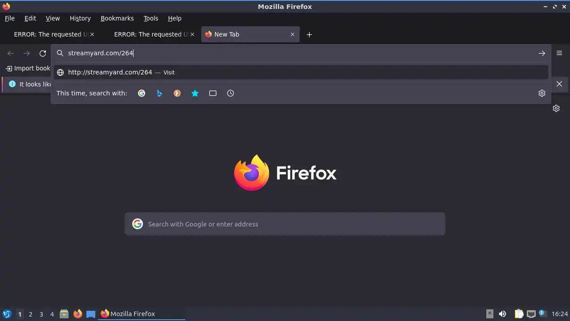Switch to virtual desktop 2

(x=30, y=314)
